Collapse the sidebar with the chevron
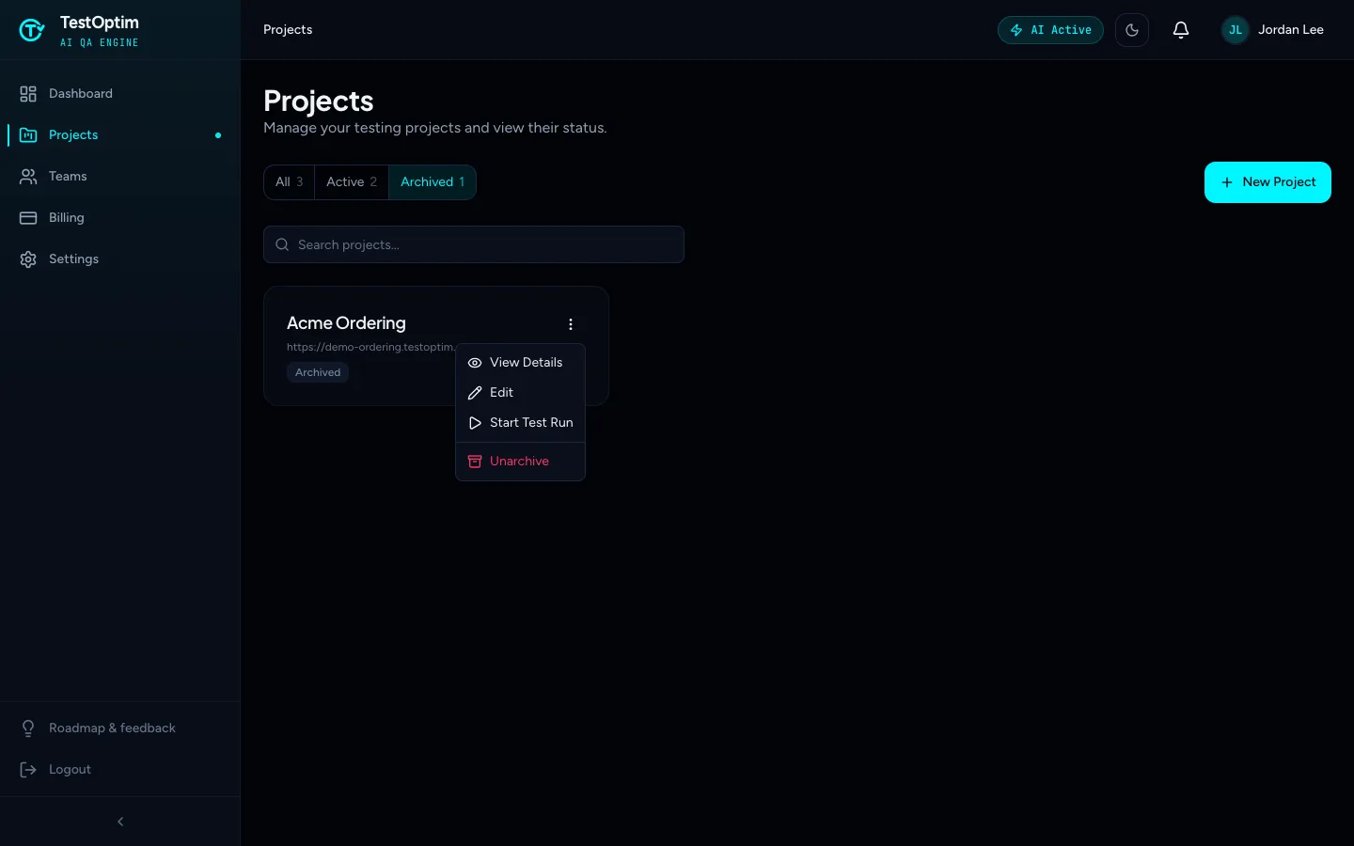Viewport: 1354px width, 846px height. tap(120, 822)
